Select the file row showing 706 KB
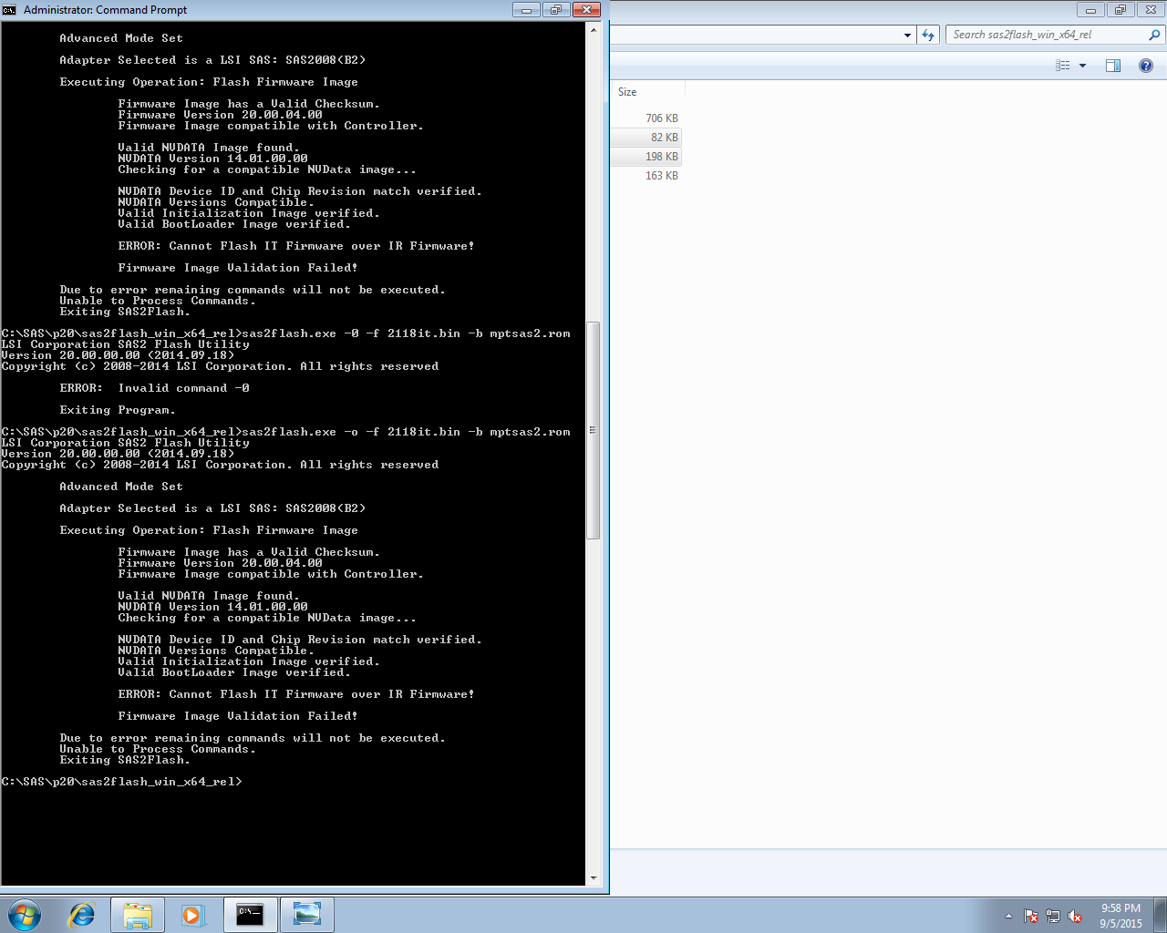The width and height of the screenshot is (1167, 933). pos(647,118)
